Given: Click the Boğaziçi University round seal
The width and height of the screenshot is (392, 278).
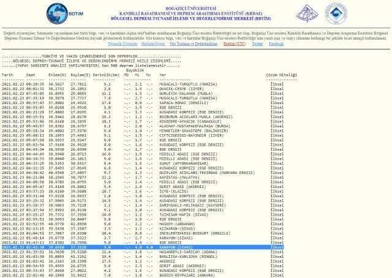Looking at the screenshot, I should coord(336,13).
